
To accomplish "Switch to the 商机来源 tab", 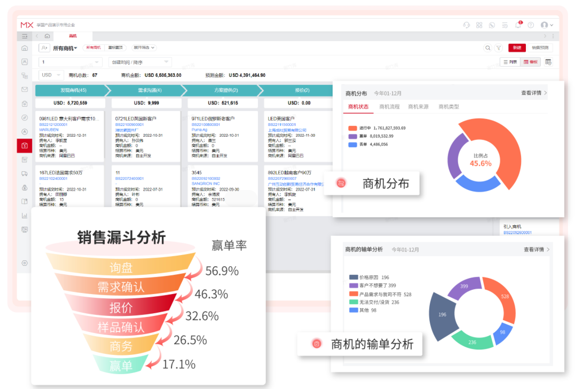I will point(418,107).
